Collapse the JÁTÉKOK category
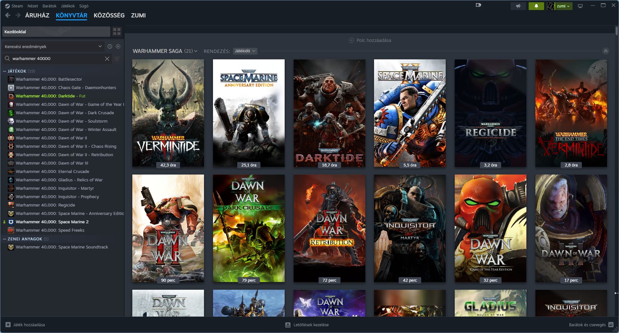The image size is (619, 333). [x=5, y=71]
